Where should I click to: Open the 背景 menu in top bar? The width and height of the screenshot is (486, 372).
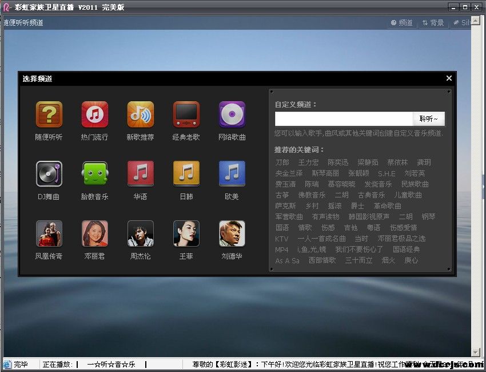click(x=433, y=23)
